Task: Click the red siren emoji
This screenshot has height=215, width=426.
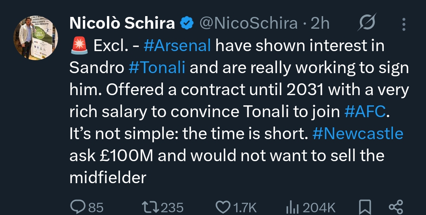Action: pyautogui.click(x=78, y=46)
